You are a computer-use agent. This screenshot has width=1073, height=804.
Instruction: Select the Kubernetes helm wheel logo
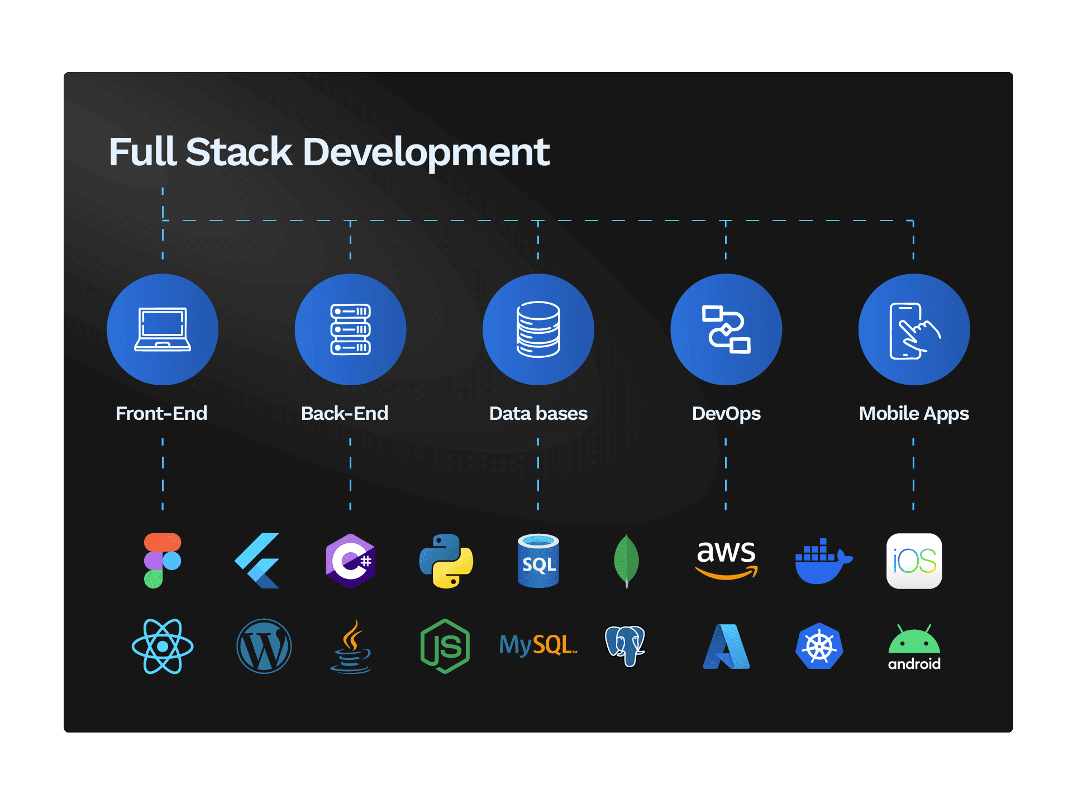tap(819, 647)
